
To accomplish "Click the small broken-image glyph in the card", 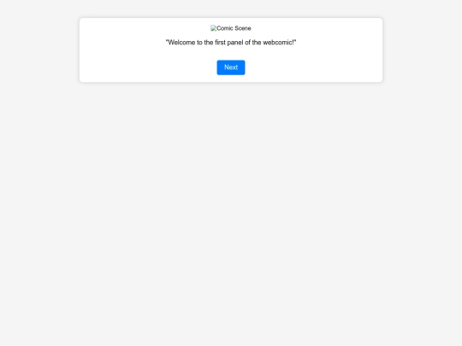I will [x=213, y=28].
